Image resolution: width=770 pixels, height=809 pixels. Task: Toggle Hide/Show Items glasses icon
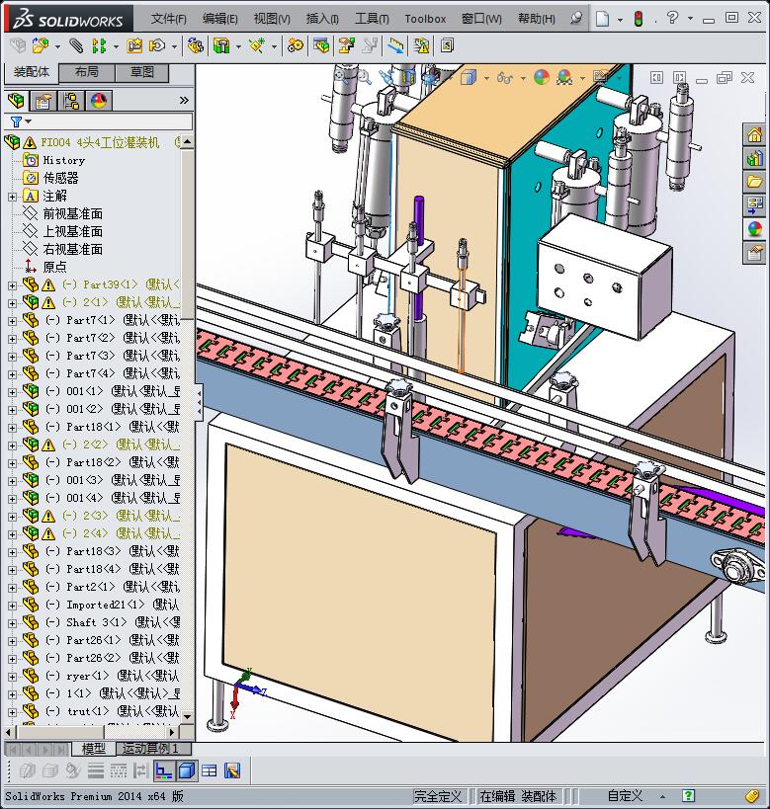point(504,78)
